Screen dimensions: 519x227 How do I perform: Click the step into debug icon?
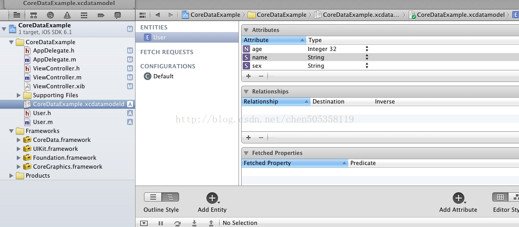point(194,223)
